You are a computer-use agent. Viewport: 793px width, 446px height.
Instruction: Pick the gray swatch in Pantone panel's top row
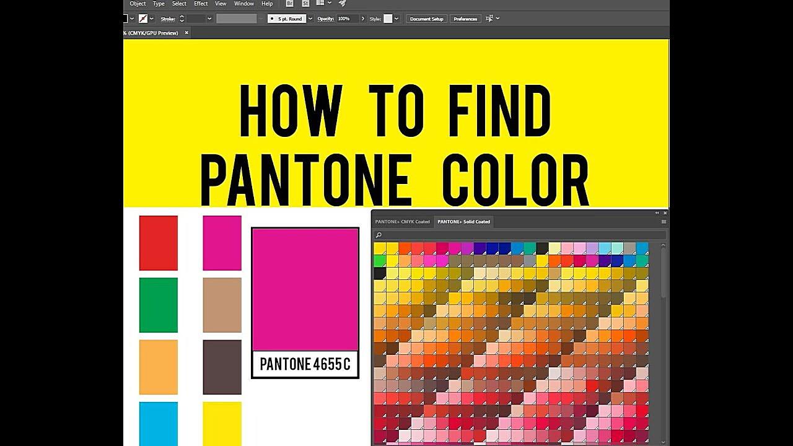629,248
